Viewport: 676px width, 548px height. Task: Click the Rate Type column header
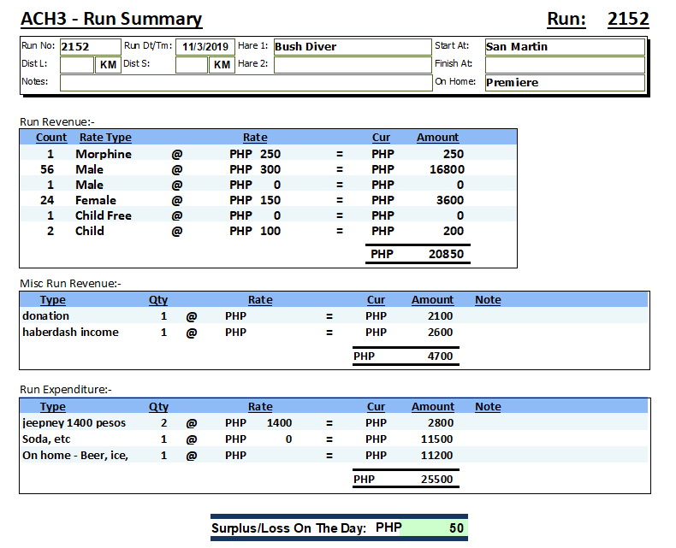tap(105, 138)
